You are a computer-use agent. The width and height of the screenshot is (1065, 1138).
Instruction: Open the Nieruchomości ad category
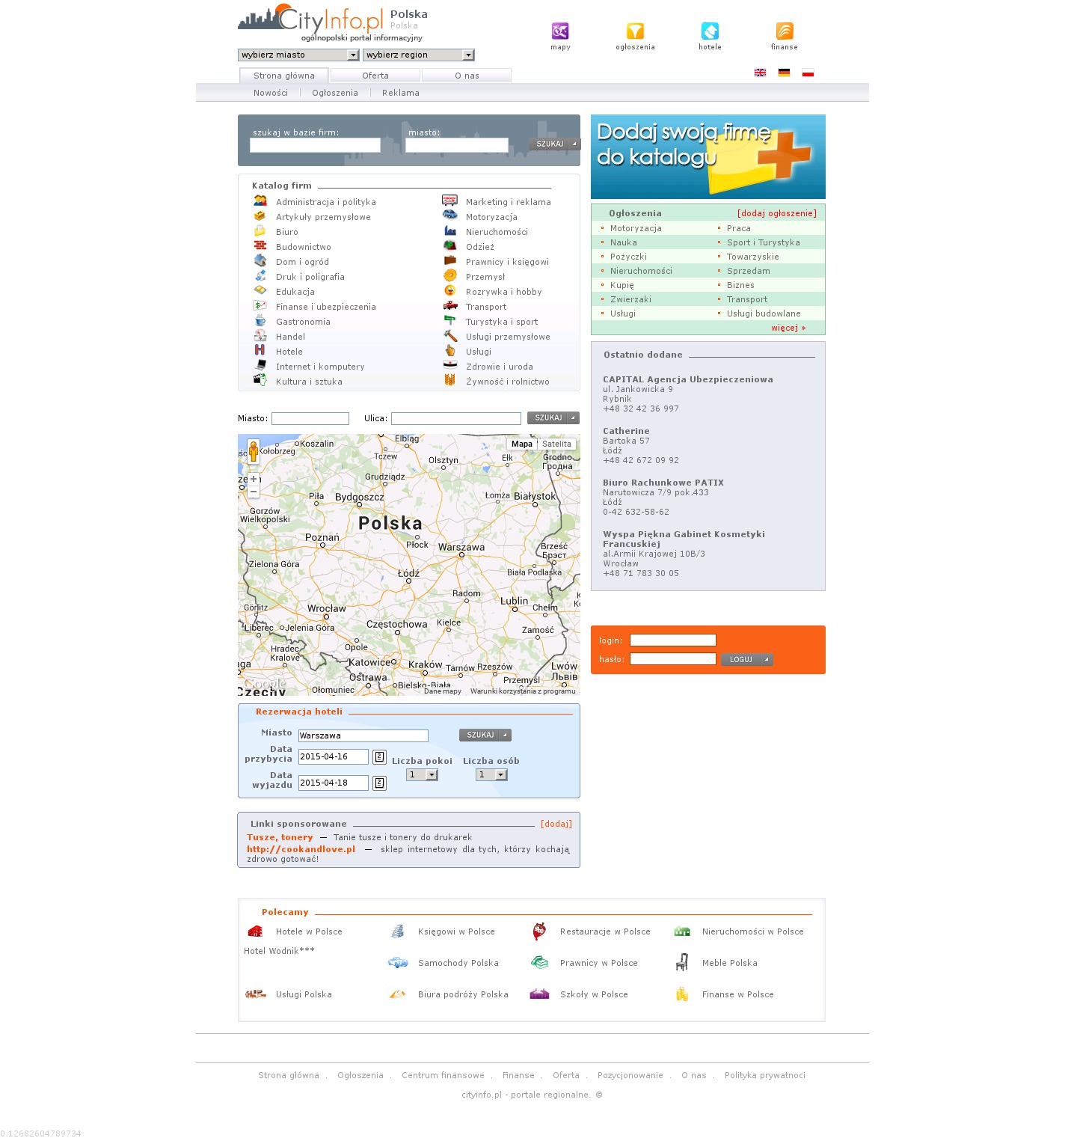tap(641, 271)
